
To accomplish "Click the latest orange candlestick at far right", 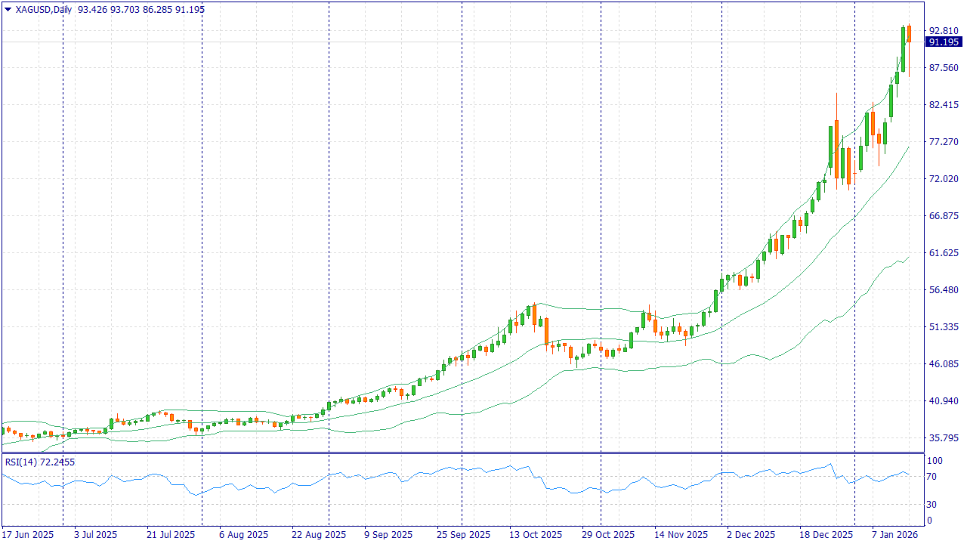I will 909,34.
